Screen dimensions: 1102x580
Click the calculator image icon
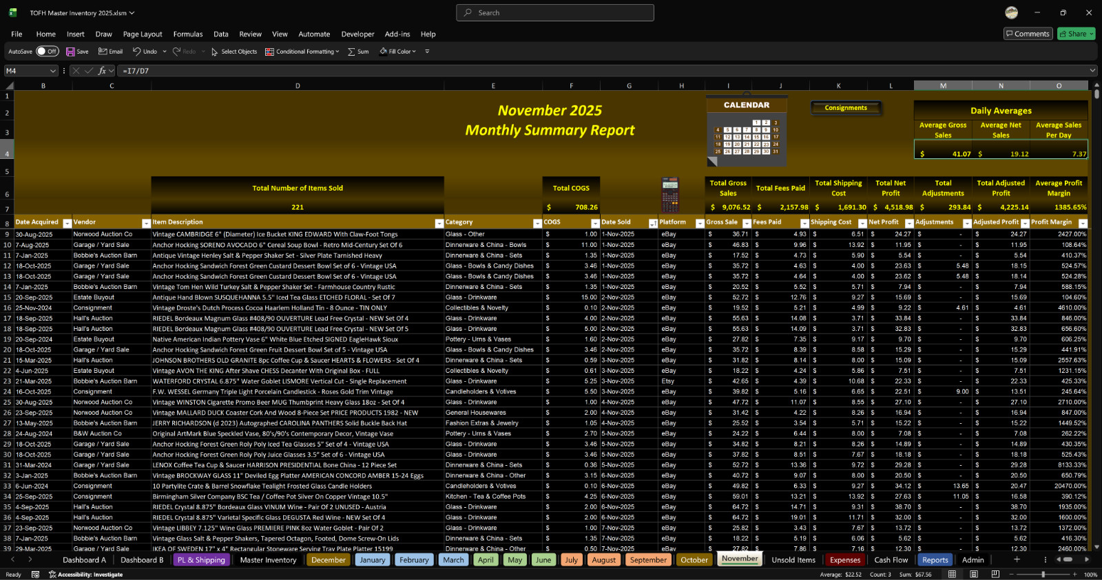coord(670,195)
